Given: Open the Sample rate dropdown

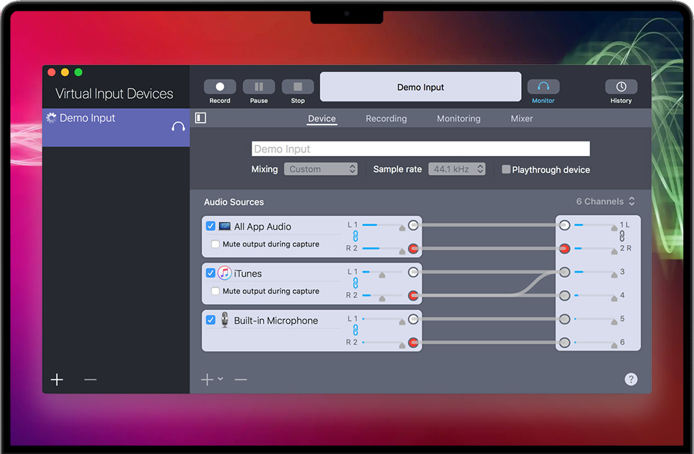Looking at the screenshot, I should (456, 169).
